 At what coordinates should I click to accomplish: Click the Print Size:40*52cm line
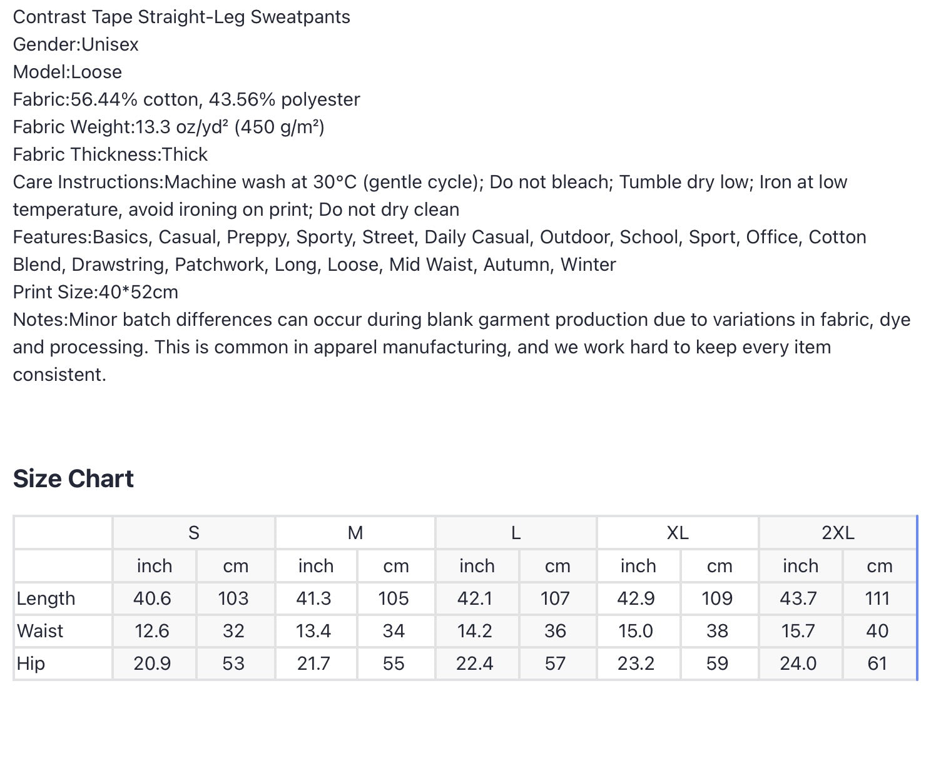96,292
